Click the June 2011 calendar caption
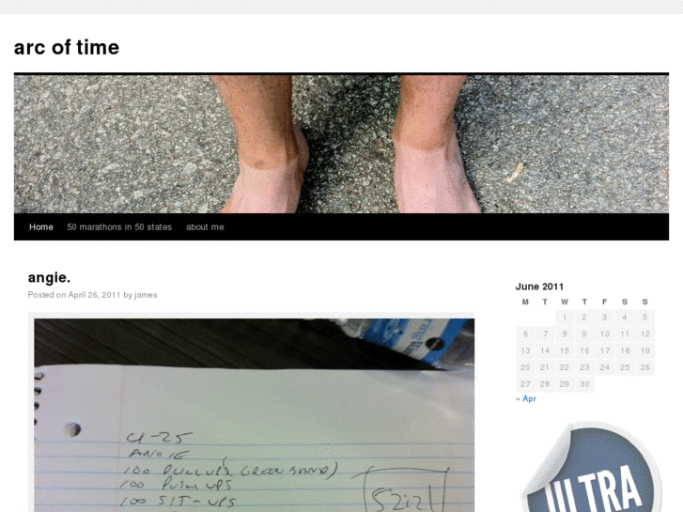The width and height of the screenshot is (683, 512). tap(539, 287)
